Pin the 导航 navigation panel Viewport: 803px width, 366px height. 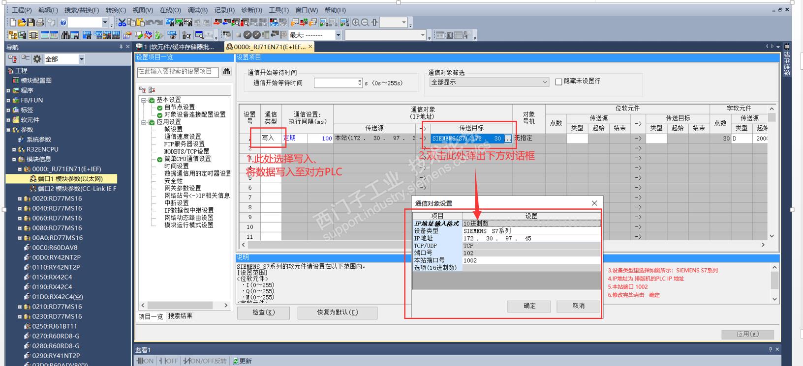point(121,47)
